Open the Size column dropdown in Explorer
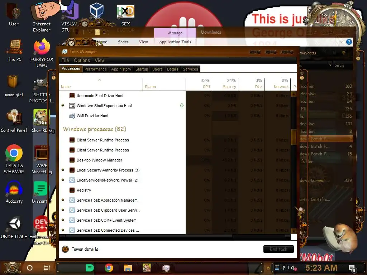This screenshot has height=275, width=367. coord(330,65)
